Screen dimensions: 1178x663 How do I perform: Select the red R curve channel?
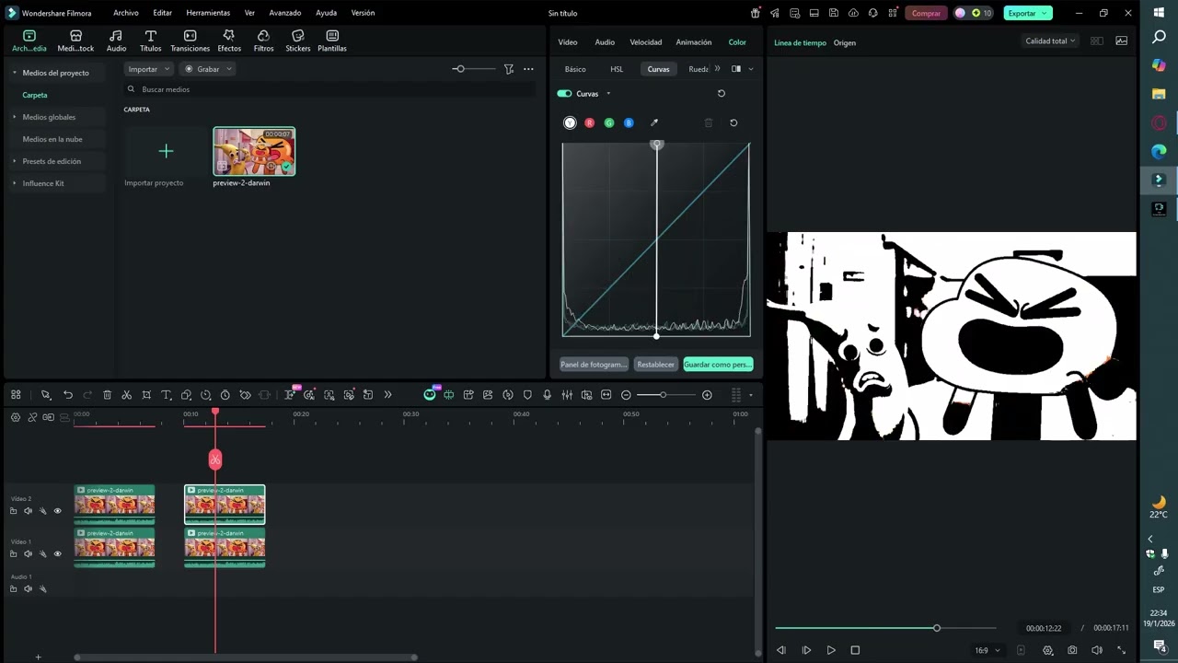[x=589, y=122]
